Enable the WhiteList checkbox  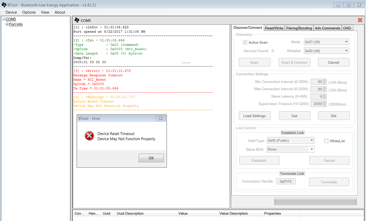tap(326, 141)
